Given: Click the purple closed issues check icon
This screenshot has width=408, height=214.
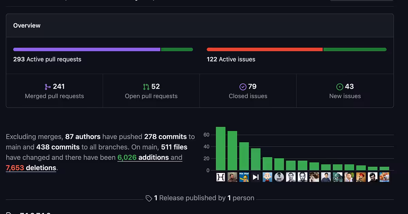Looking at the screenshot, I should pos(243,87).
